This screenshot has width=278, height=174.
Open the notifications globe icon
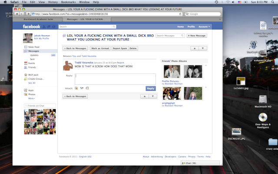coord(53,27)
